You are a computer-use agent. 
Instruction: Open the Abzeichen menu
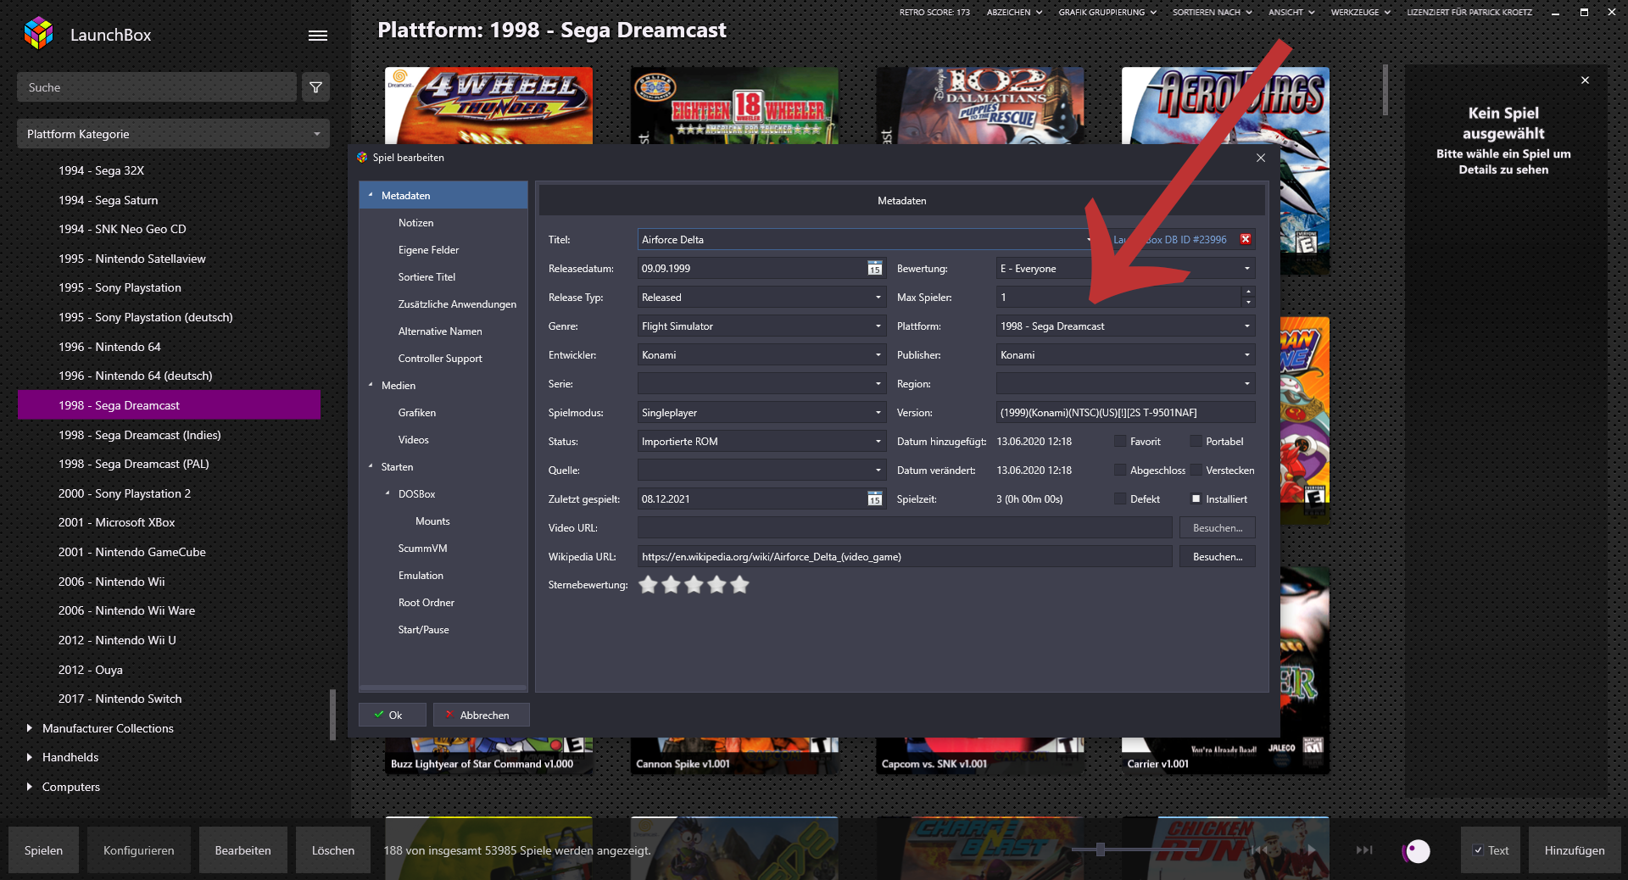1014,13
